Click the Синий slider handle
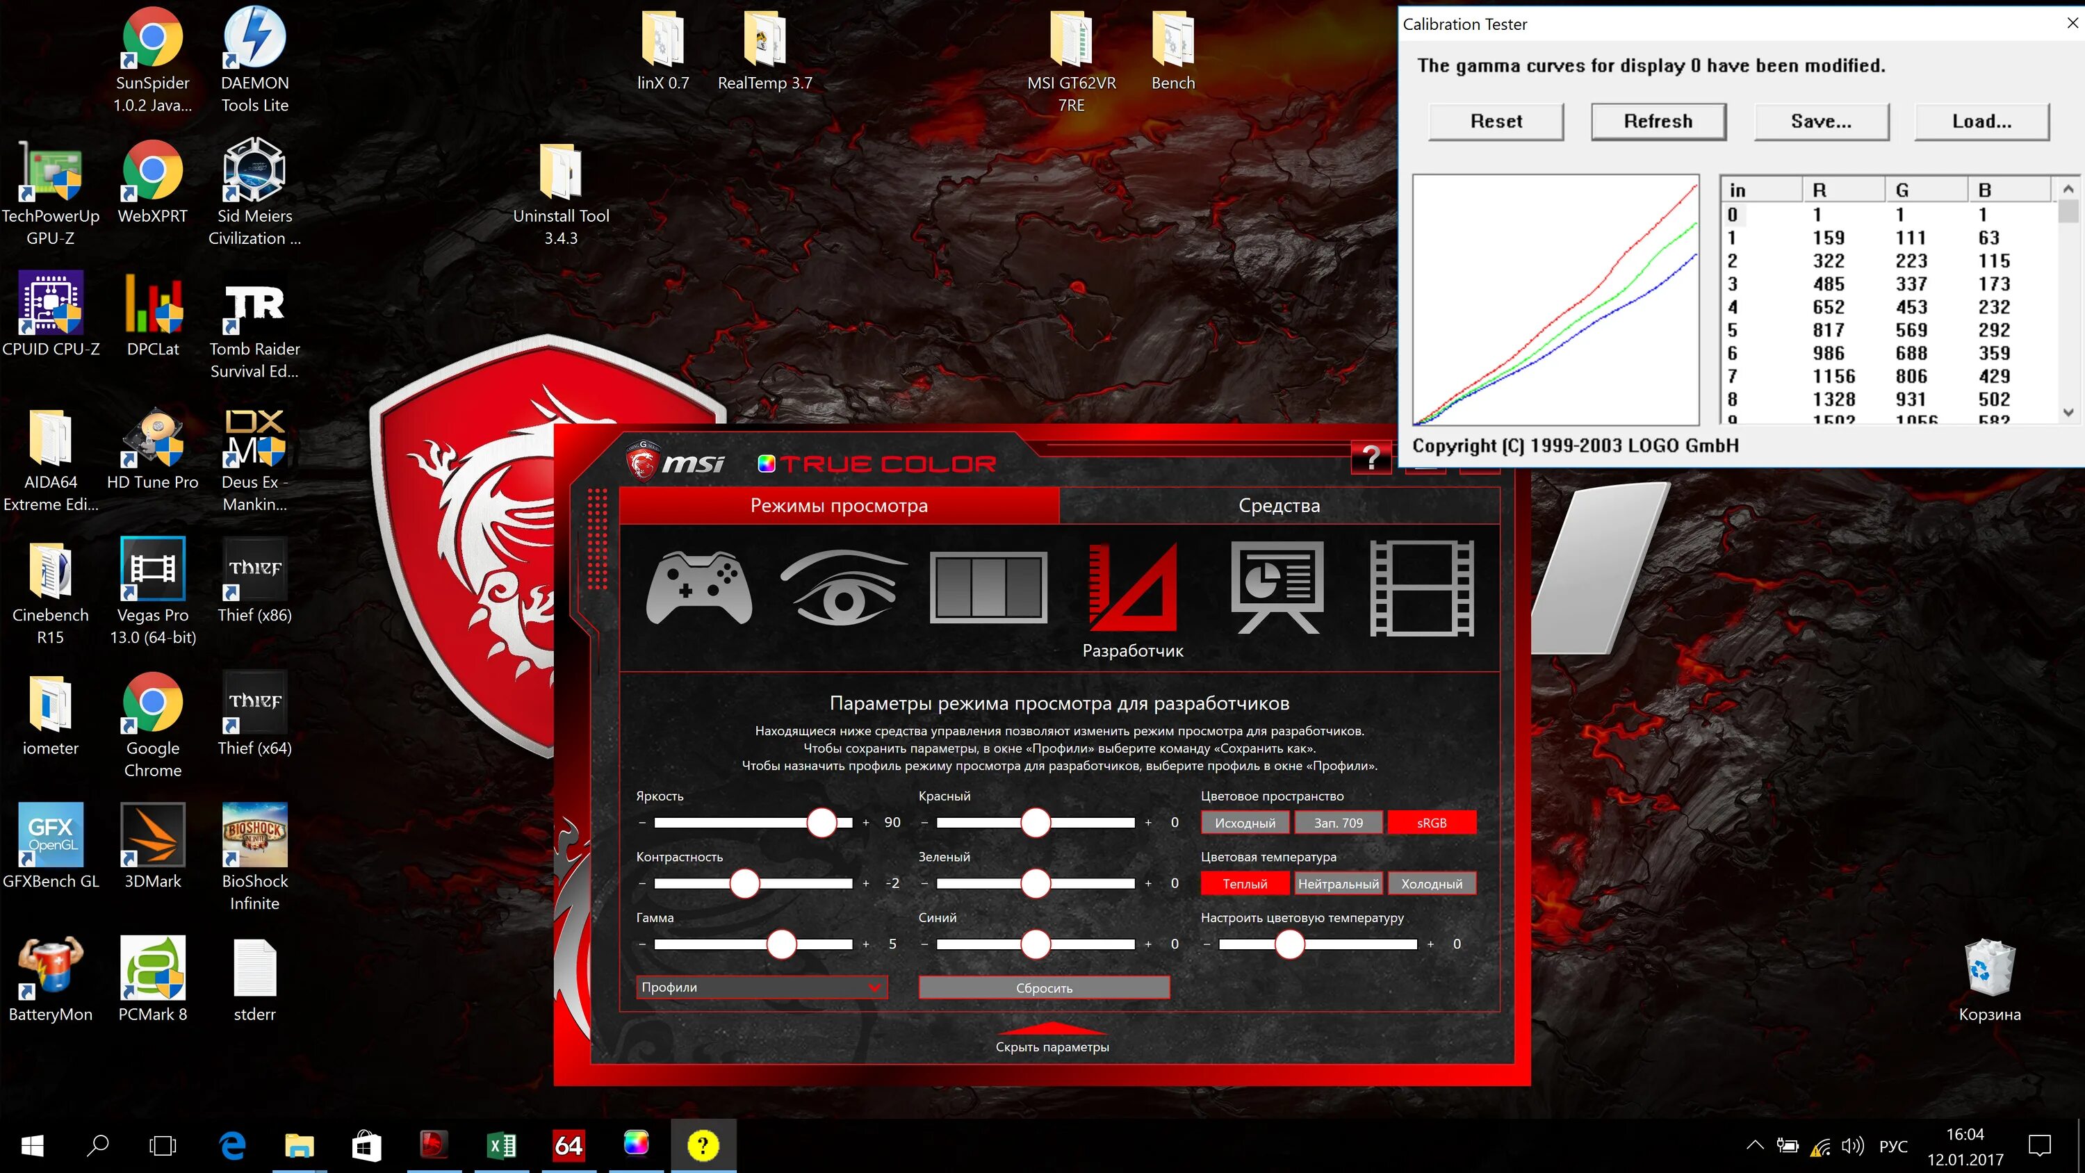2085x1173 pixels. [1036, 944]
